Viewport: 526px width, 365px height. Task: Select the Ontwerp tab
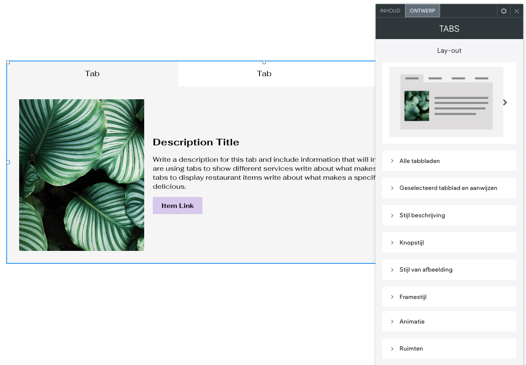point(422,11)
